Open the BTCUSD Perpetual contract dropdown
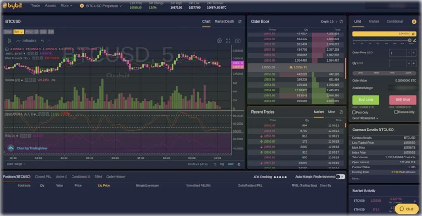Image resolution: width=422 pixels, height=216 pixels. (x=103, y=6)
